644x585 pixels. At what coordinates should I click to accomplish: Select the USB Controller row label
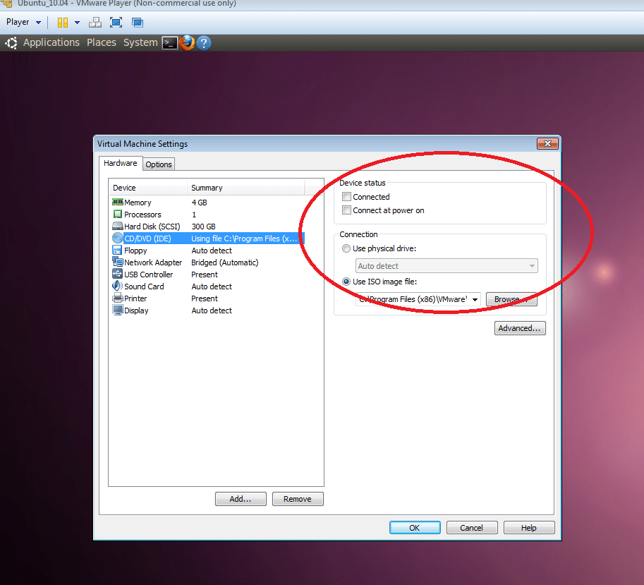point(148,275)
